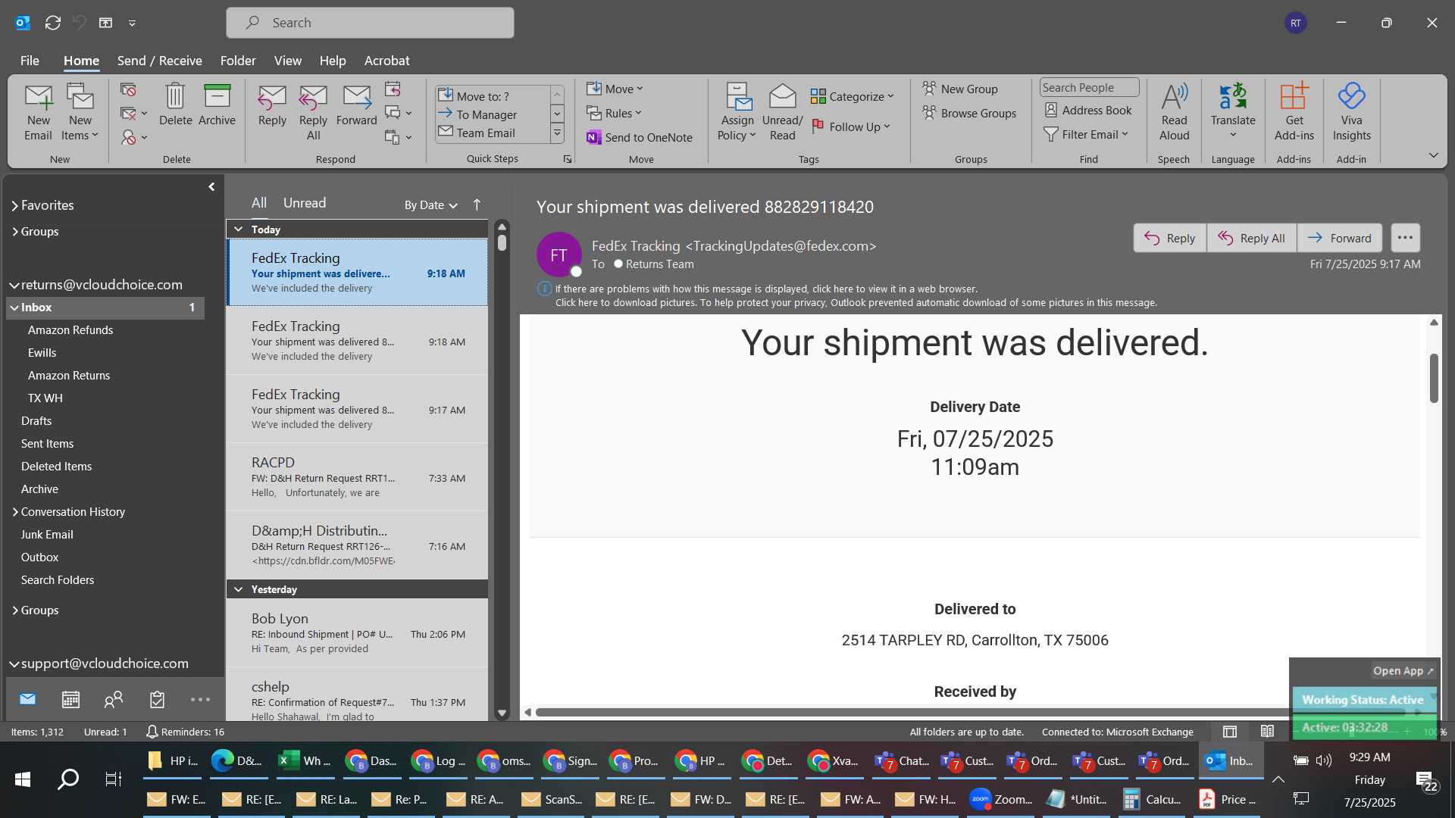1455x818 pixels.
Task: Click the Normal view layout icon in status bar
Action: click(1230, 732)
